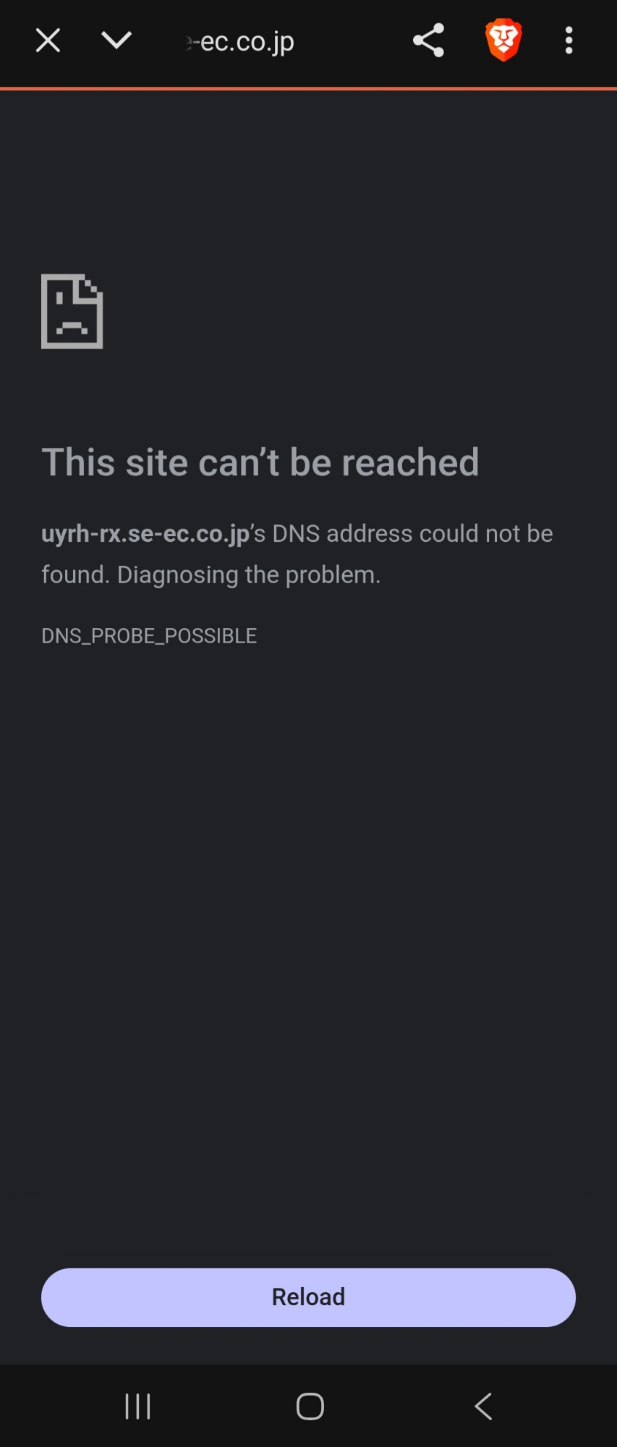Select the 'This site can't be reached' heading
This screenshot has height=1447, width=617.
[260, 462]
